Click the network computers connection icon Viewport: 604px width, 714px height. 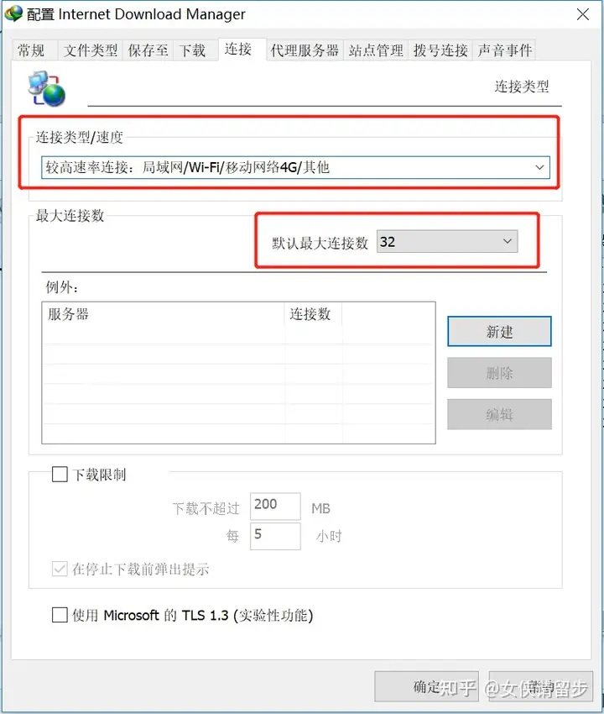(47, 88)
